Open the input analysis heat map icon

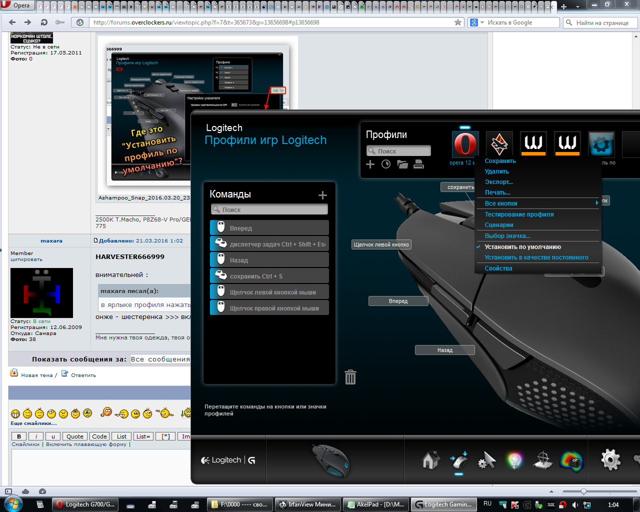pos(571,460)
